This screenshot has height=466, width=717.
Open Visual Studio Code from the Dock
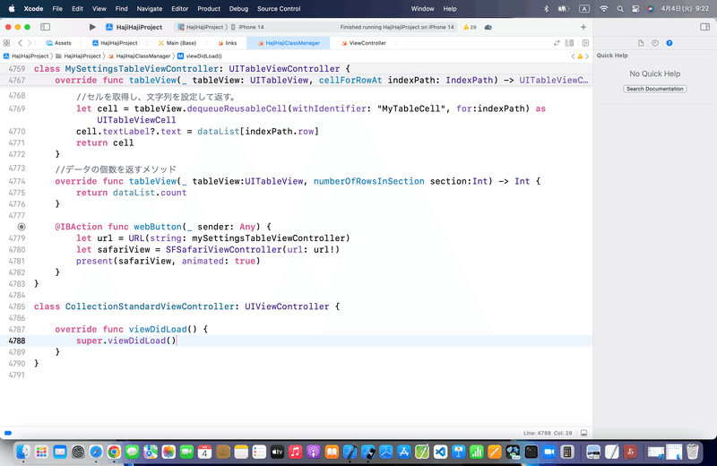tap(440, 453)
